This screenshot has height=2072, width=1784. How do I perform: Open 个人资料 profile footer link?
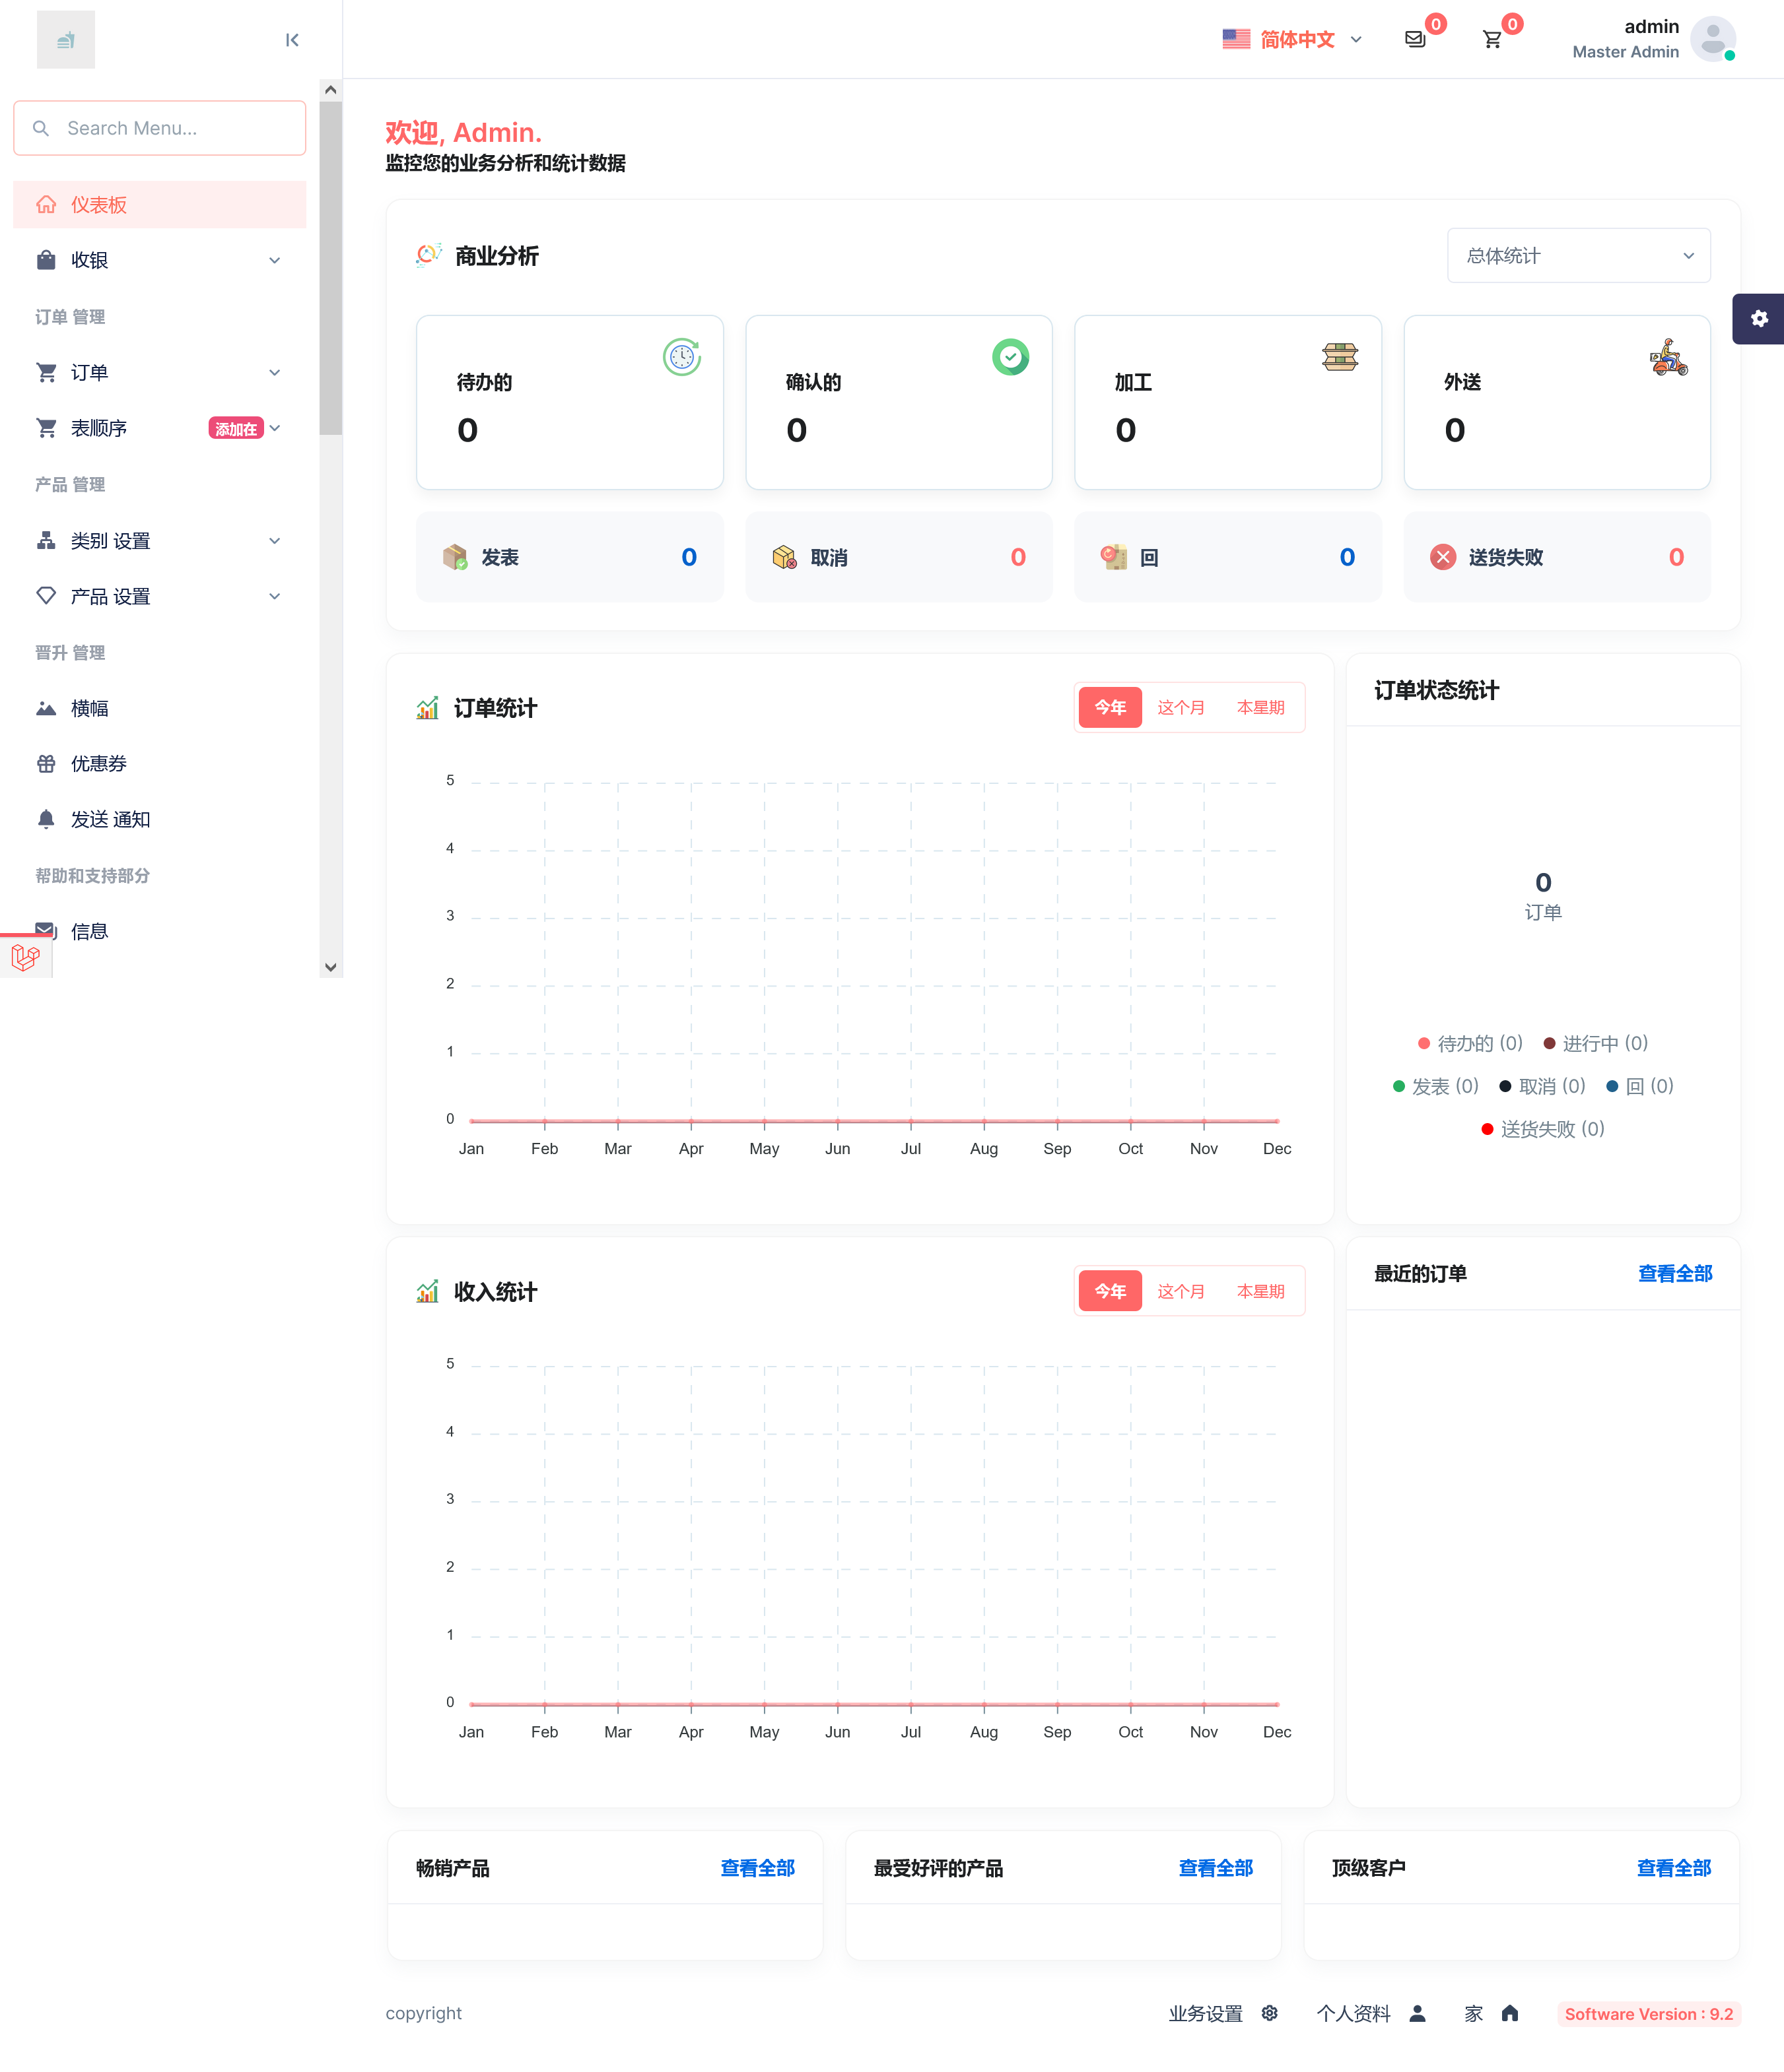[x=1371, y=2013]
